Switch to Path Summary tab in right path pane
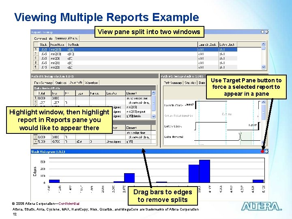 173,83
